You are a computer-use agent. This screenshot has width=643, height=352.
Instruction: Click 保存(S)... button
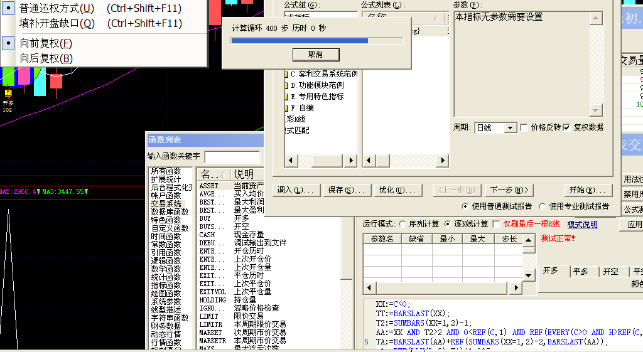(346, 190)
